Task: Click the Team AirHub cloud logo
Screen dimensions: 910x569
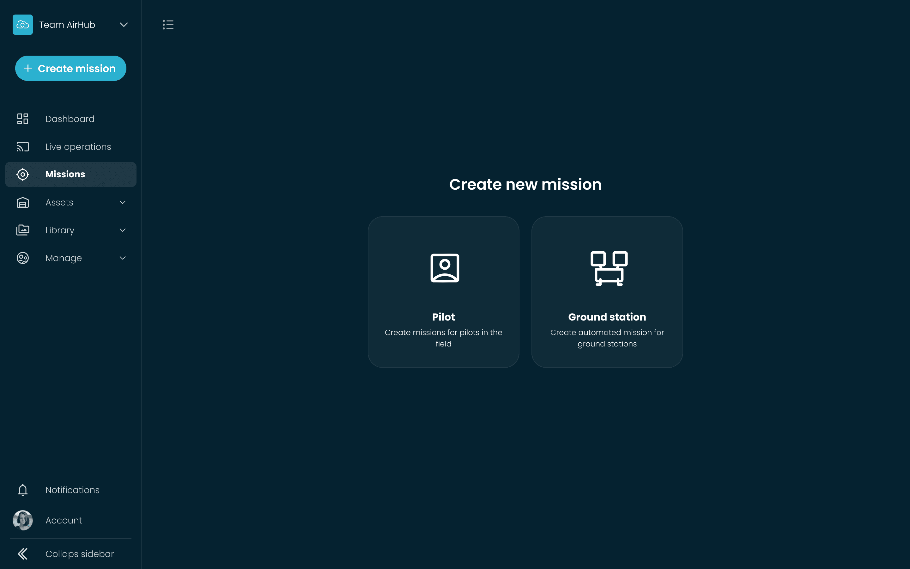Action: 22,24
